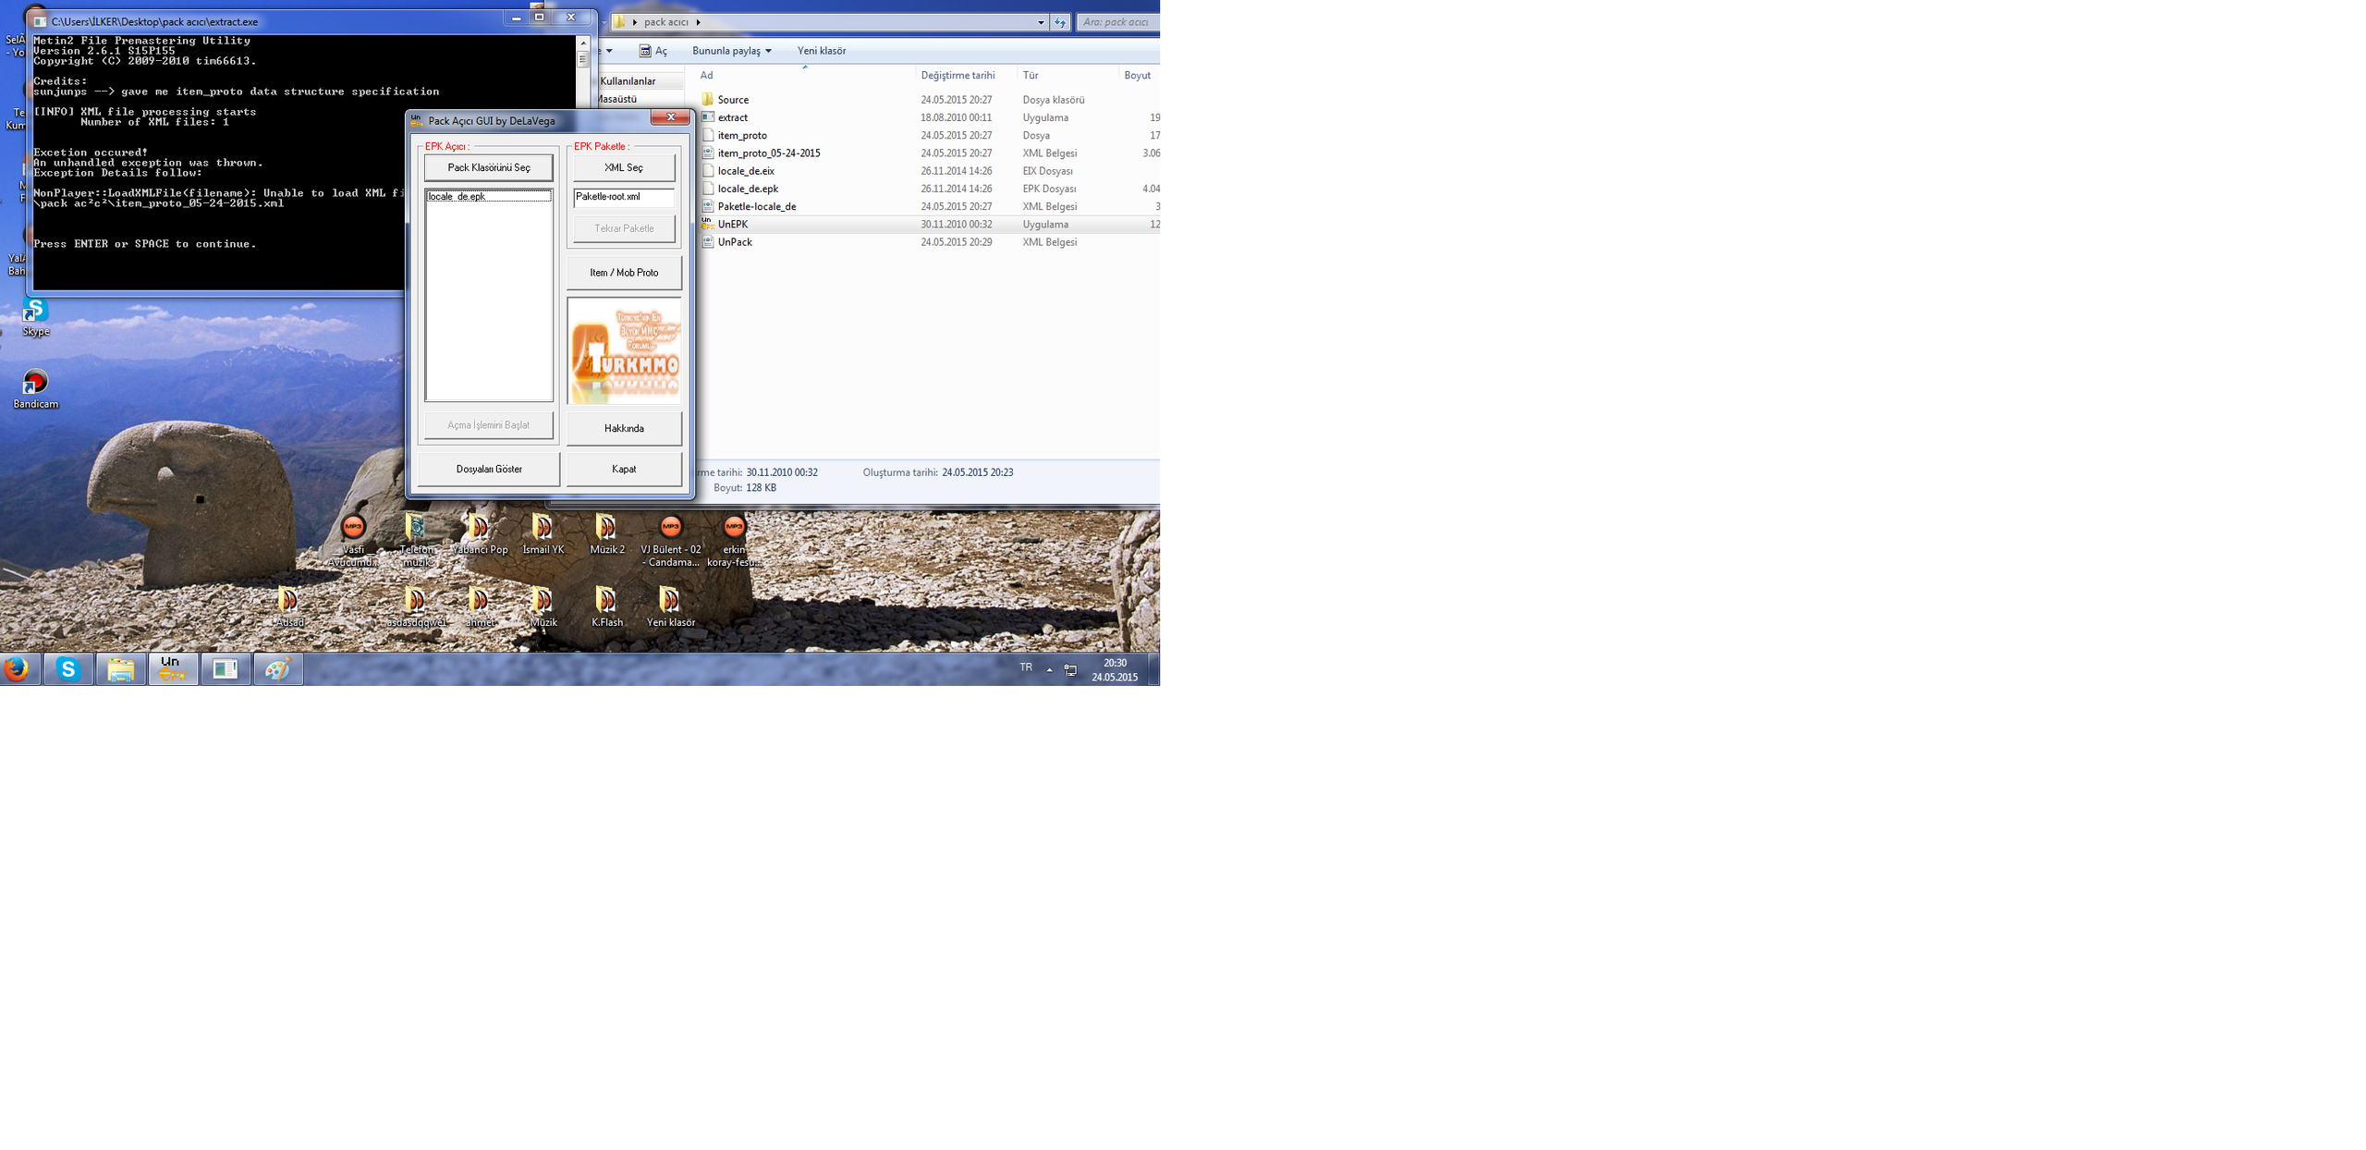Click the Pack Klasörünü Seç button
The width and height of the screenshot is (2366, 1150).
489,167
